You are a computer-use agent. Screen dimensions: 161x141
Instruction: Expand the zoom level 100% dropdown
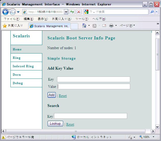pyautogui.click(x=153, y=137)
